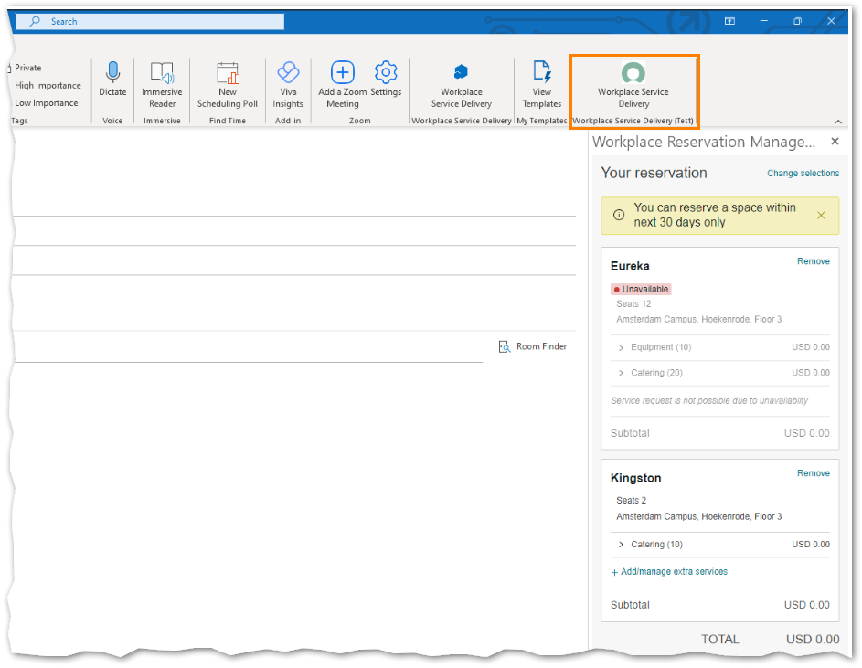The image size is (862, 668).
Task: Open the blue Workplace Service Delivery add-in
Action: click(462, 73)
